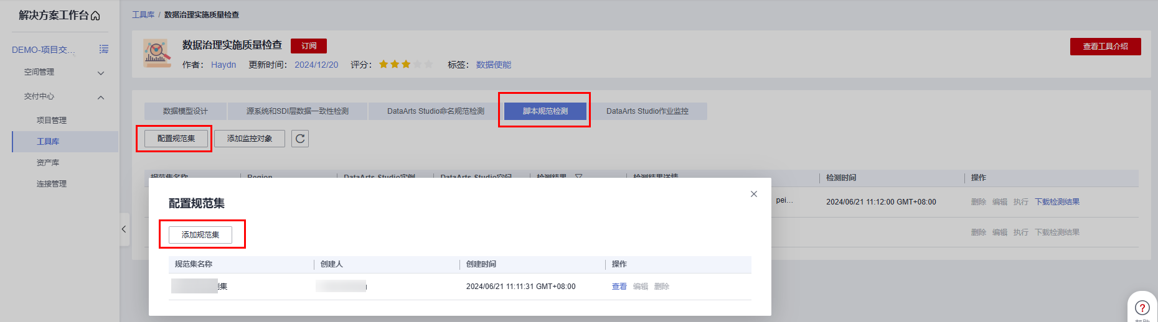Screen dimensions: 1158x322
Task: Open the help question-mark icon
Action: 1142,307
